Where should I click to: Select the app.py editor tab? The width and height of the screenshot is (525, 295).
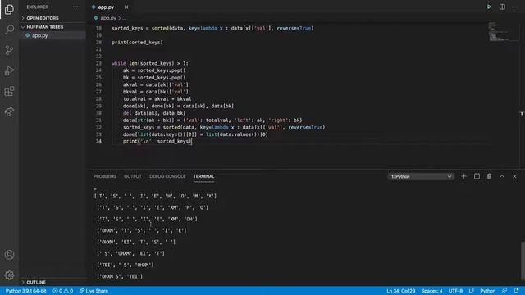(106, 7)
